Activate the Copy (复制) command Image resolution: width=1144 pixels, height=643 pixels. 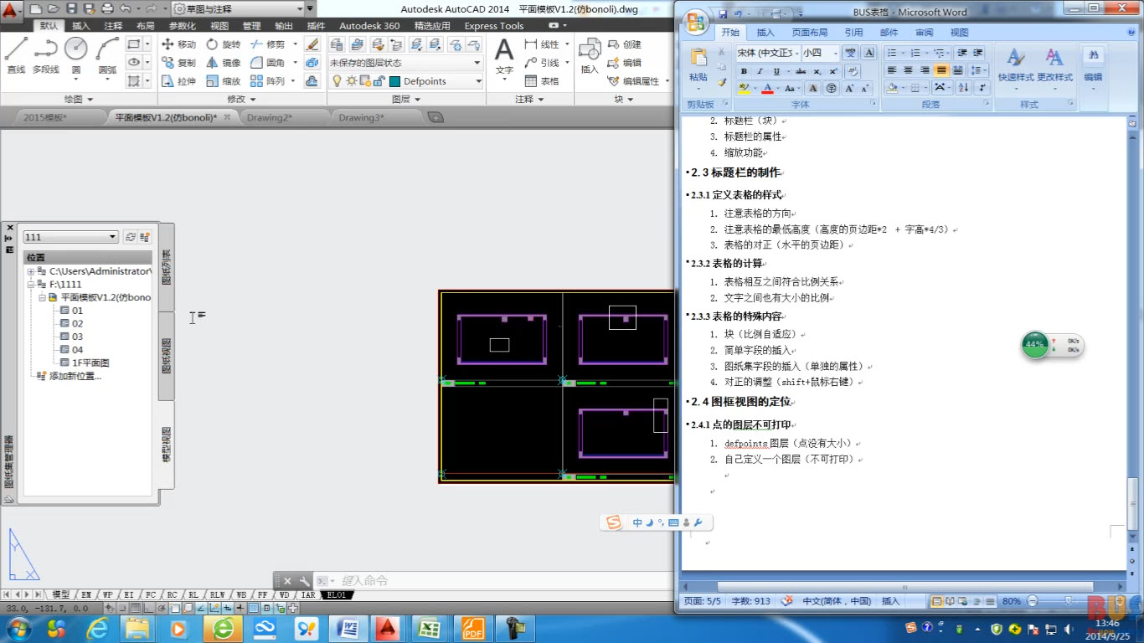coord(178,63)
